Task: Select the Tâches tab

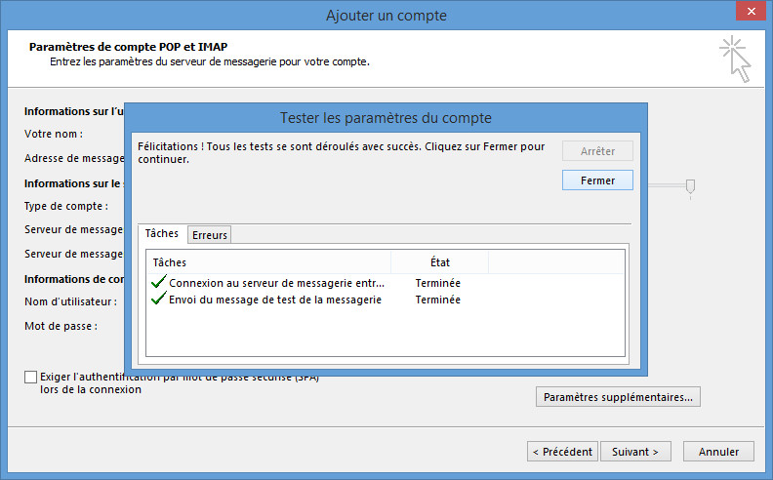Action: [162, 234]
